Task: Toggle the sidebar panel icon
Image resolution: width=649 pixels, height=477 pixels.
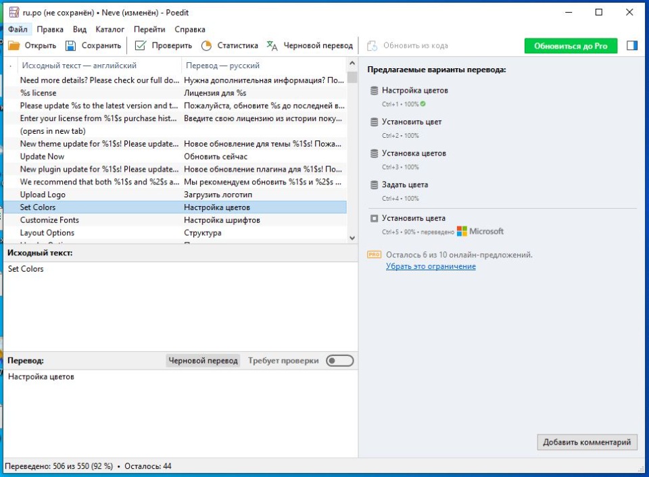Action: tap(632, 46)
